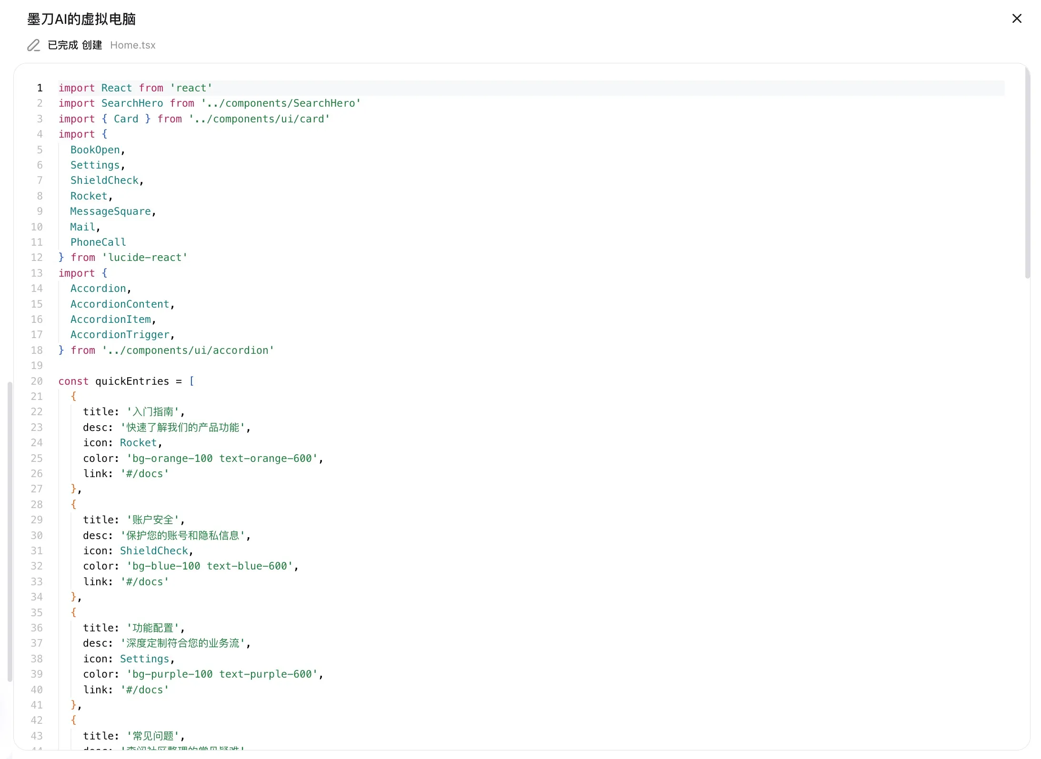Click the title string '账户安全'
1041x759 pixels.
click(x=153, y=520)
